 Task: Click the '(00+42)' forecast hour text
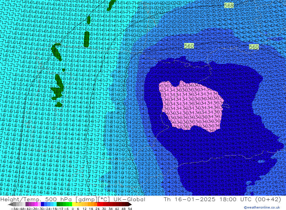point(268,199)
